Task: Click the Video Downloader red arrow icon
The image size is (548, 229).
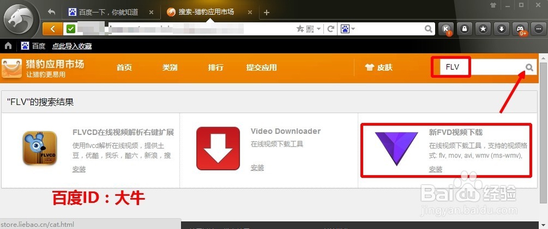Action: (218, 148)
